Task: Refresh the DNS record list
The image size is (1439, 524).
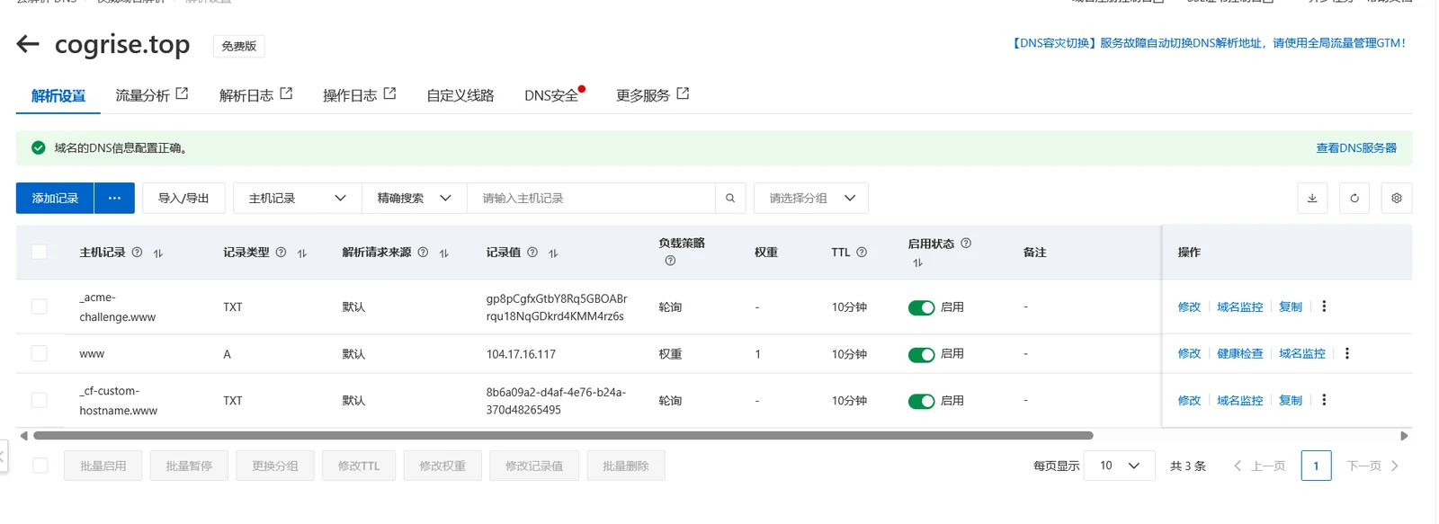Action: click(x=1354, y=199)
